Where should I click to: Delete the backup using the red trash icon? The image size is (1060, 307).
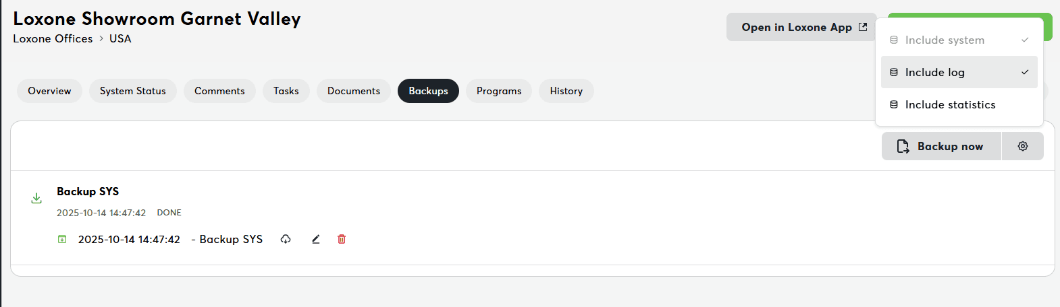pos(342,239)
